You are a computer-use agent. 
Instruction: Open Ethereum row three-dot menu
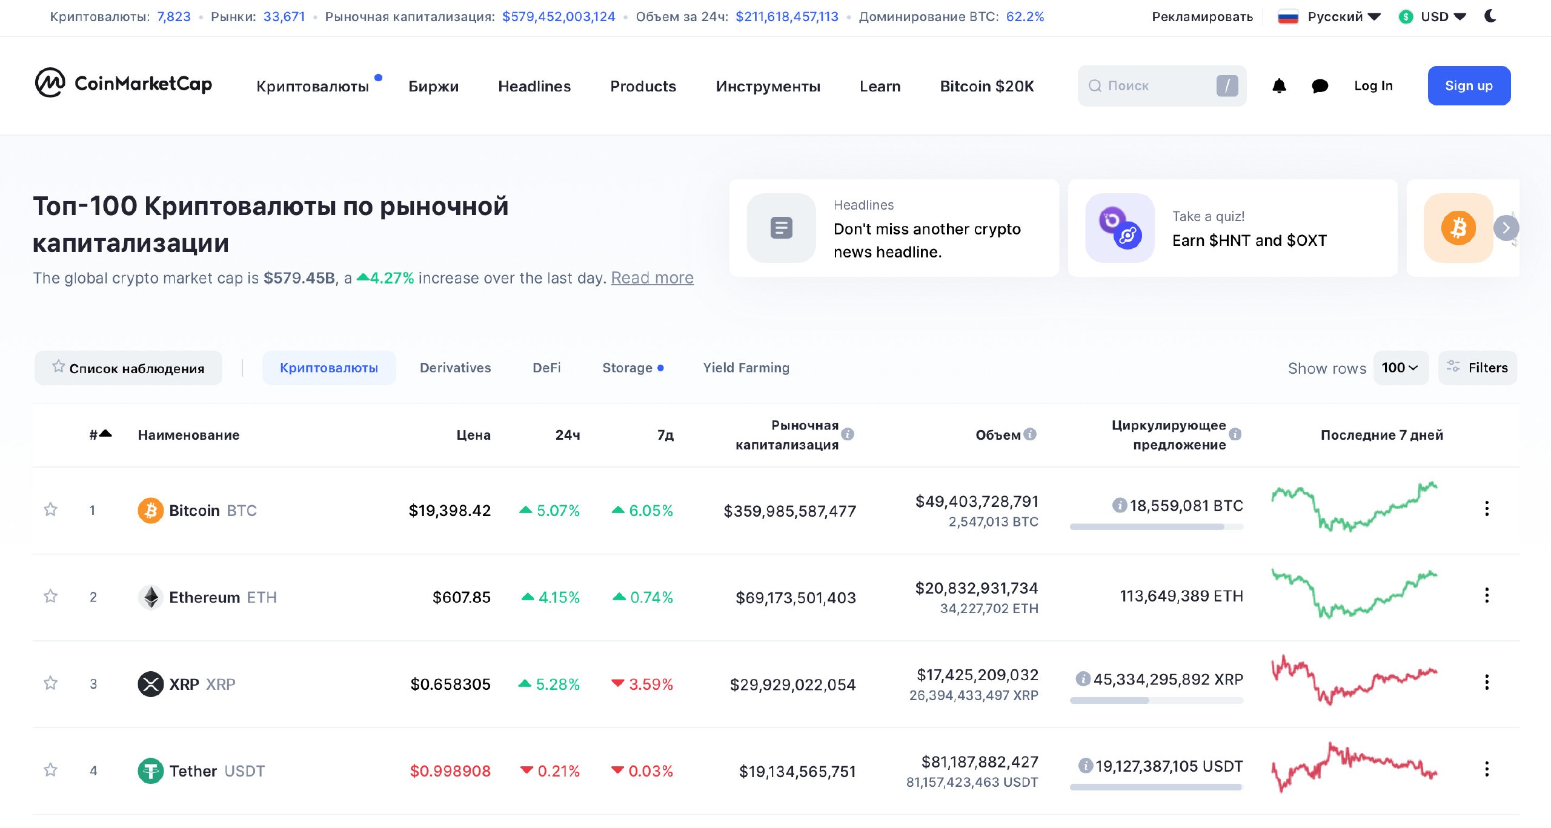tap(1487, 595)
